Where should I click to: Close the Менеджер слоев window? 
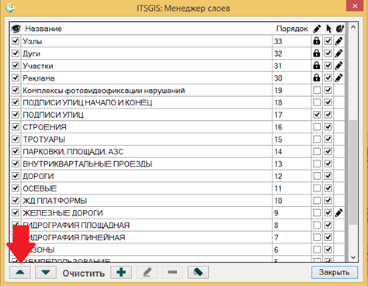[x=355, y=5]
